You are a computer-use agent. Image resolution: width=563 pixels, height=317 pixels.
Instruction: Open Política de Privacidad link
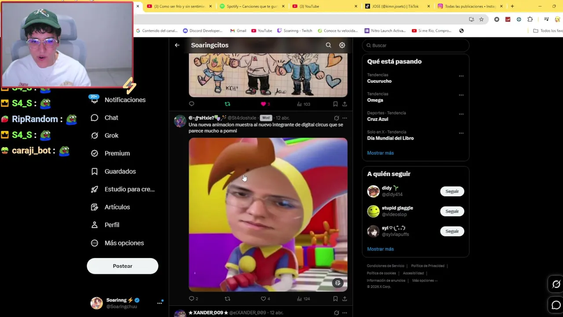pyautogui.click(x=428, y=266)
